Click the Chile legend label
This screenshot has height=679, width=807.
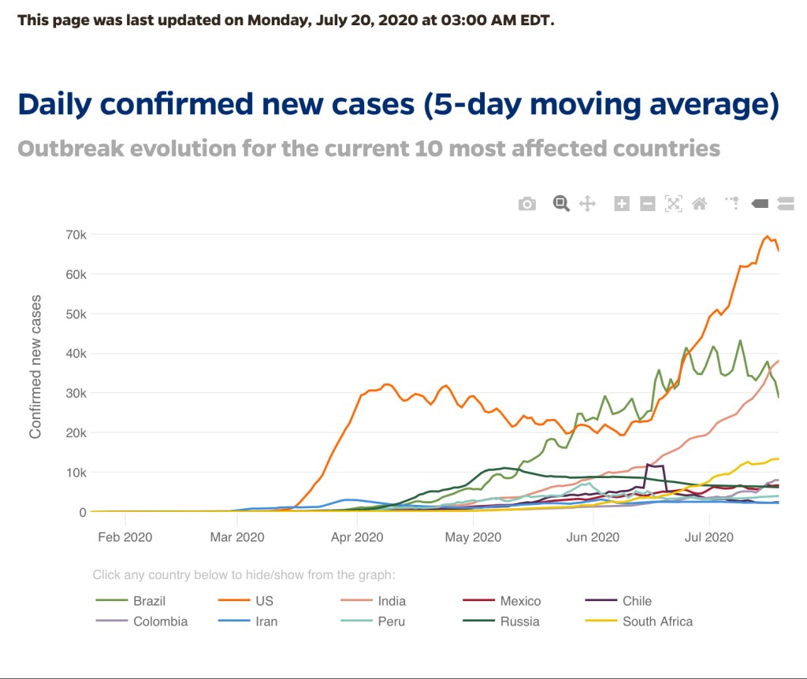pyautogui.click(x=637, y=601)
